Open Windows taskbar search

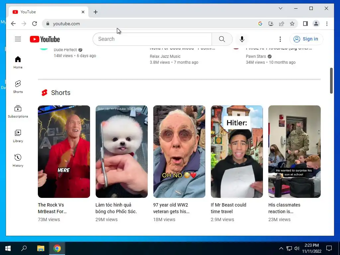pos(24,248)
